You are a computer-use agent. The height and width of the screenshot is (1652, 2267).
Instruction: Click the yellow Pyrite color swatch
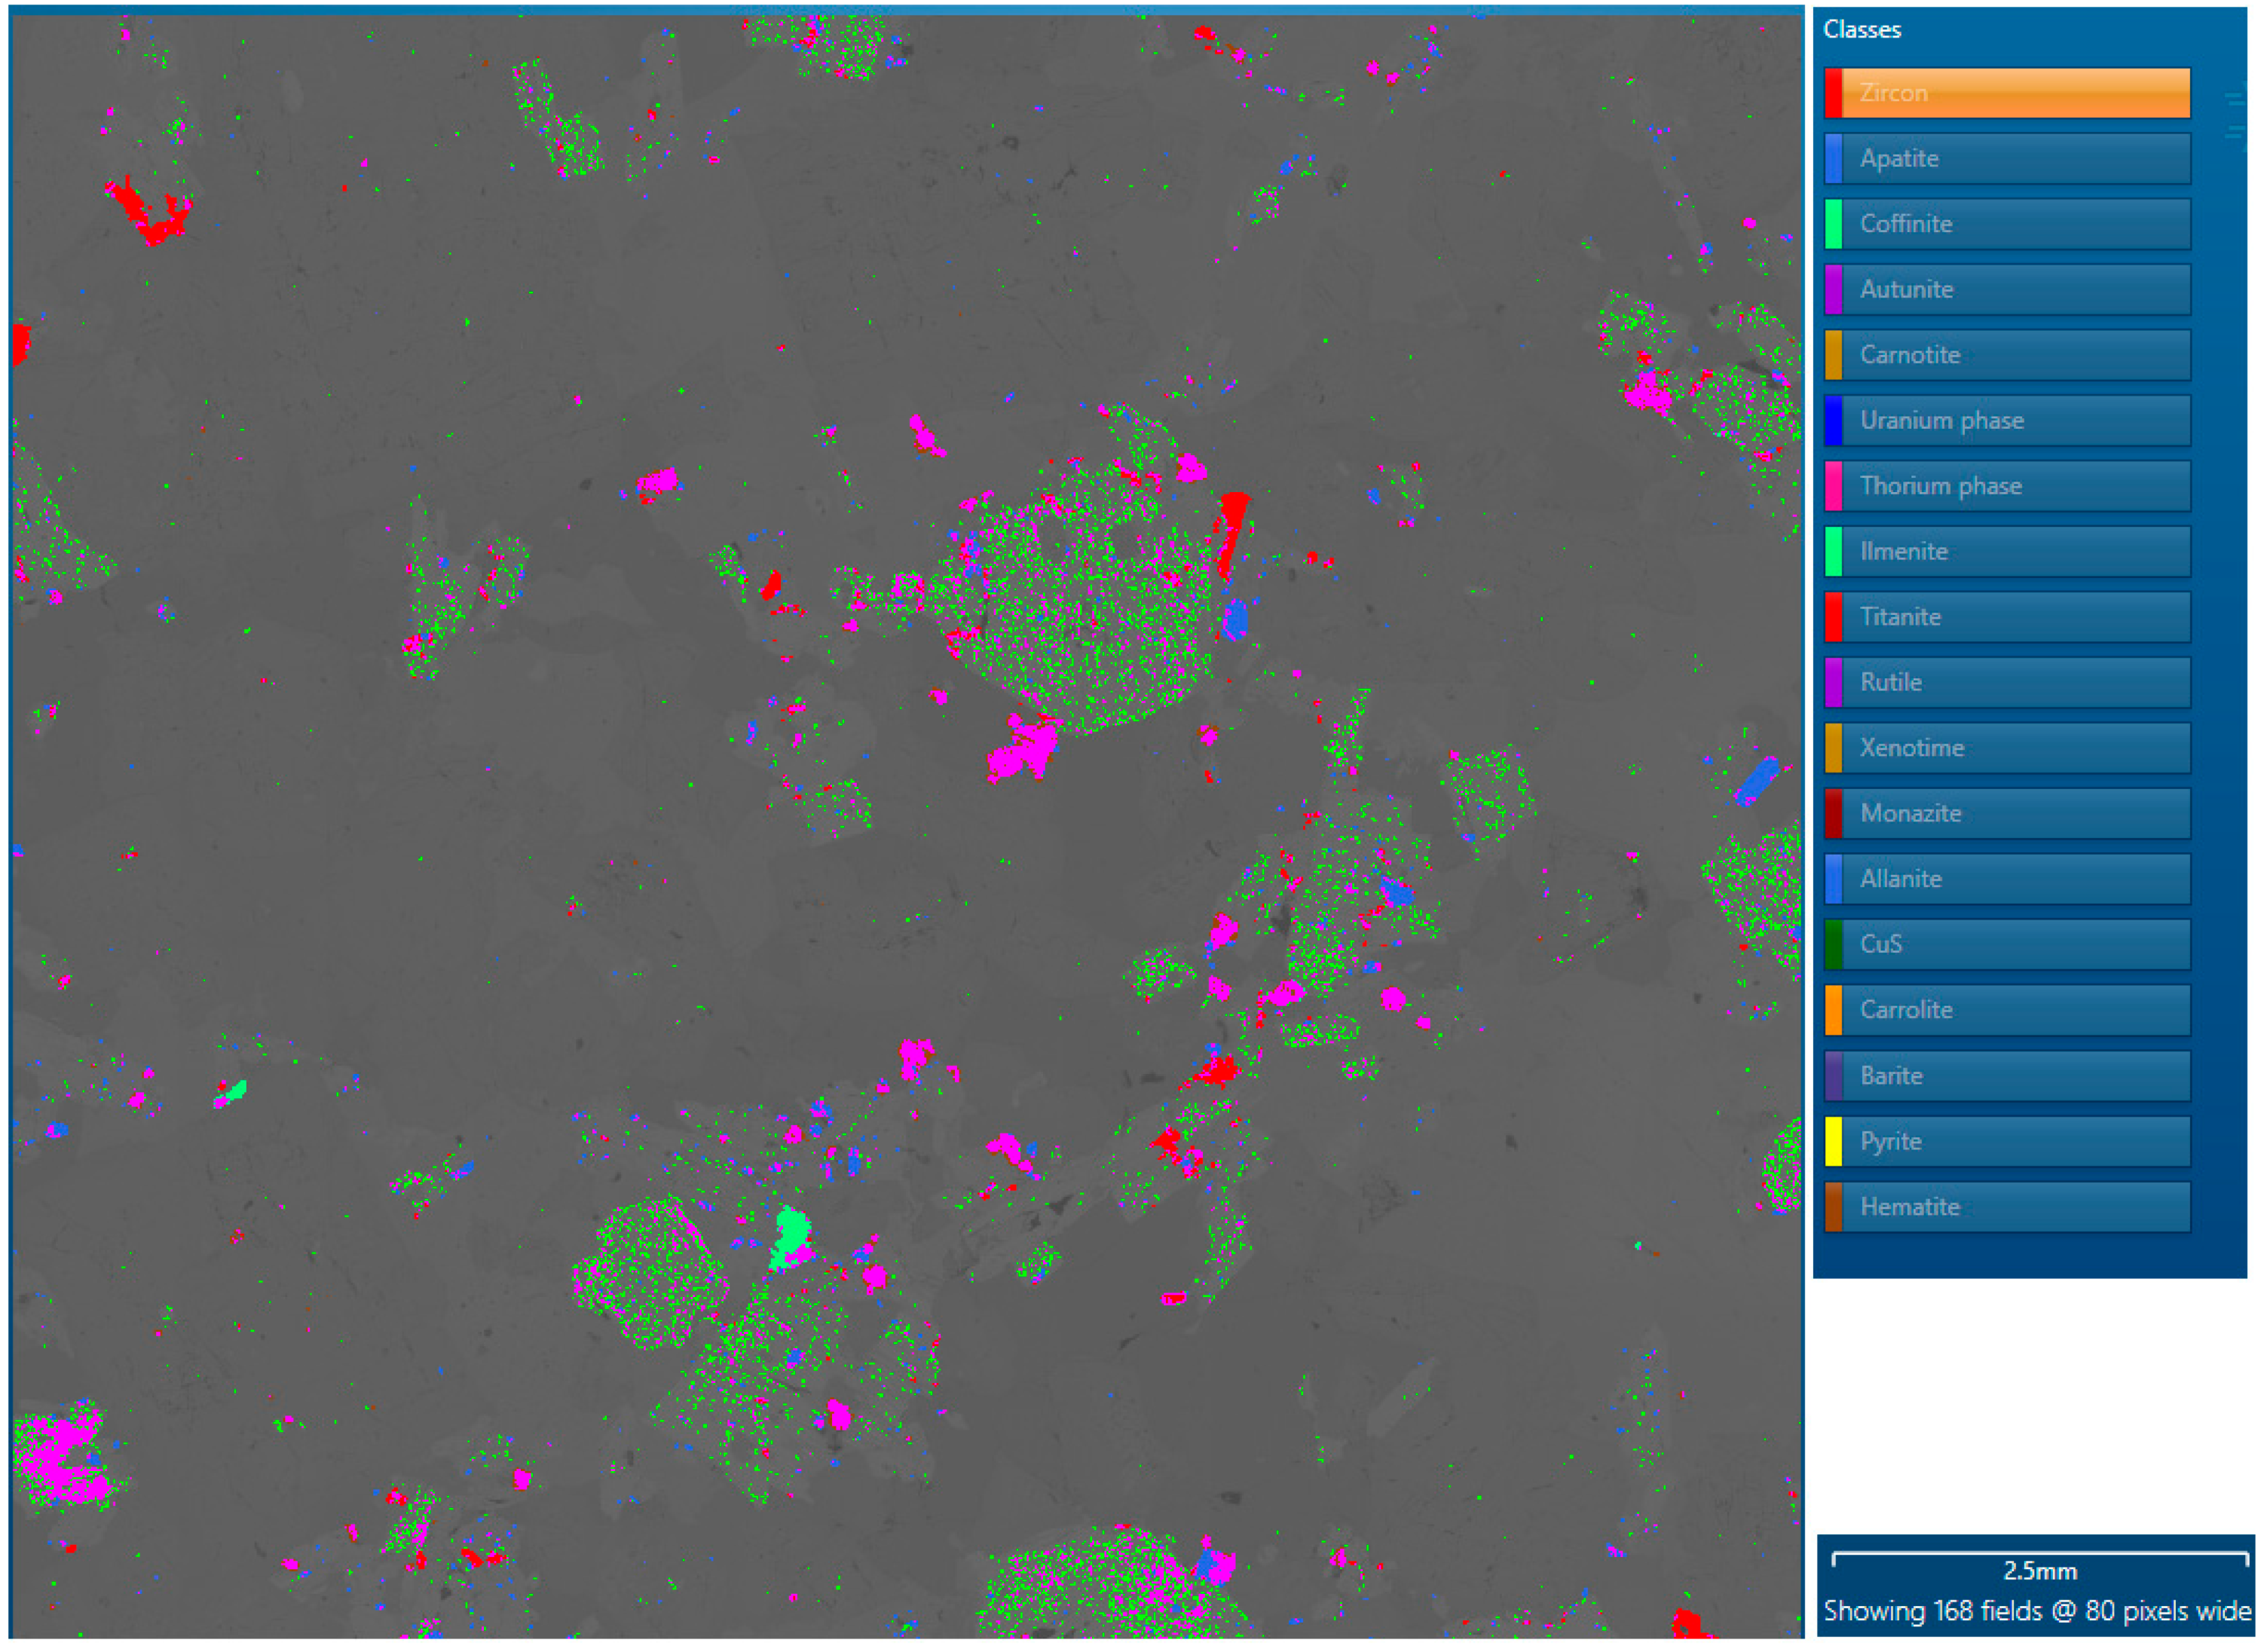[1833, 1142]
